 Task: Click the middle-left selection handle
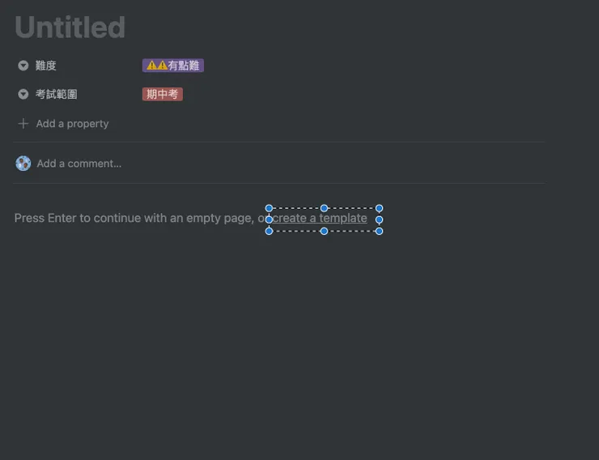point(270,219)
